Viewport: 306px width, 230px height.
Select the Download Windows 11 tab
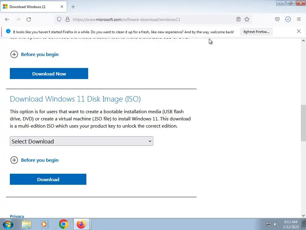[x=33, y=7]
